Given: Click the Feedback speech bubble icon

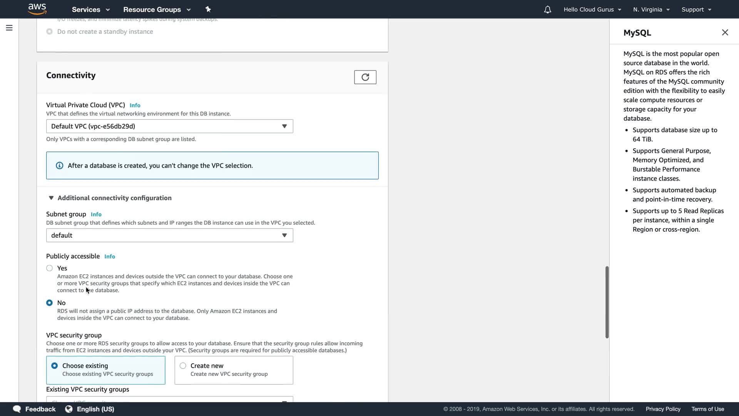Looking at the screenshot, I should 17,409.
